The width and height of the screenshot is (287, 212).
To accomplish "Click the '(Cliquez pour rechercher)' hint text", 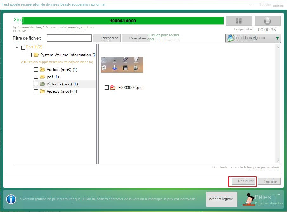I will (x=164, y=37).
